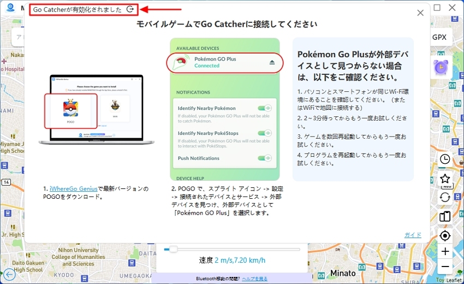The image size is (464, 284).
Task: Maximize the application window
Action: pos(437,8)
